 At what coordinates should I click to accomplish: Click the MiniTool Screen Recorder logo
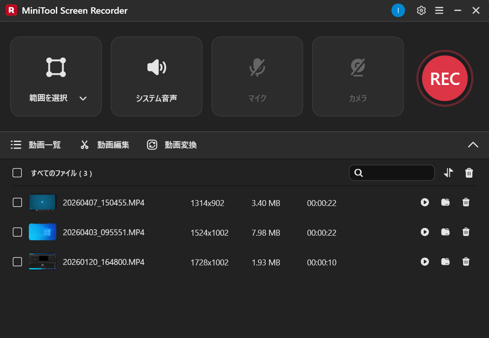coord(11,11)
